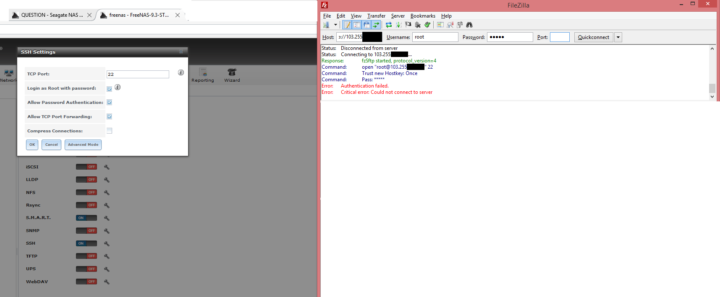The height and width of the screenshot is (297, 720).
Task: Toggle the LLDP service switch
Action: click(x=86, y=179)
